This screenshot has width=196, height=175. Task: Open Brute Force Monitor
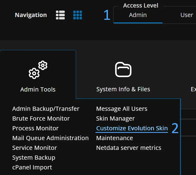41,118
